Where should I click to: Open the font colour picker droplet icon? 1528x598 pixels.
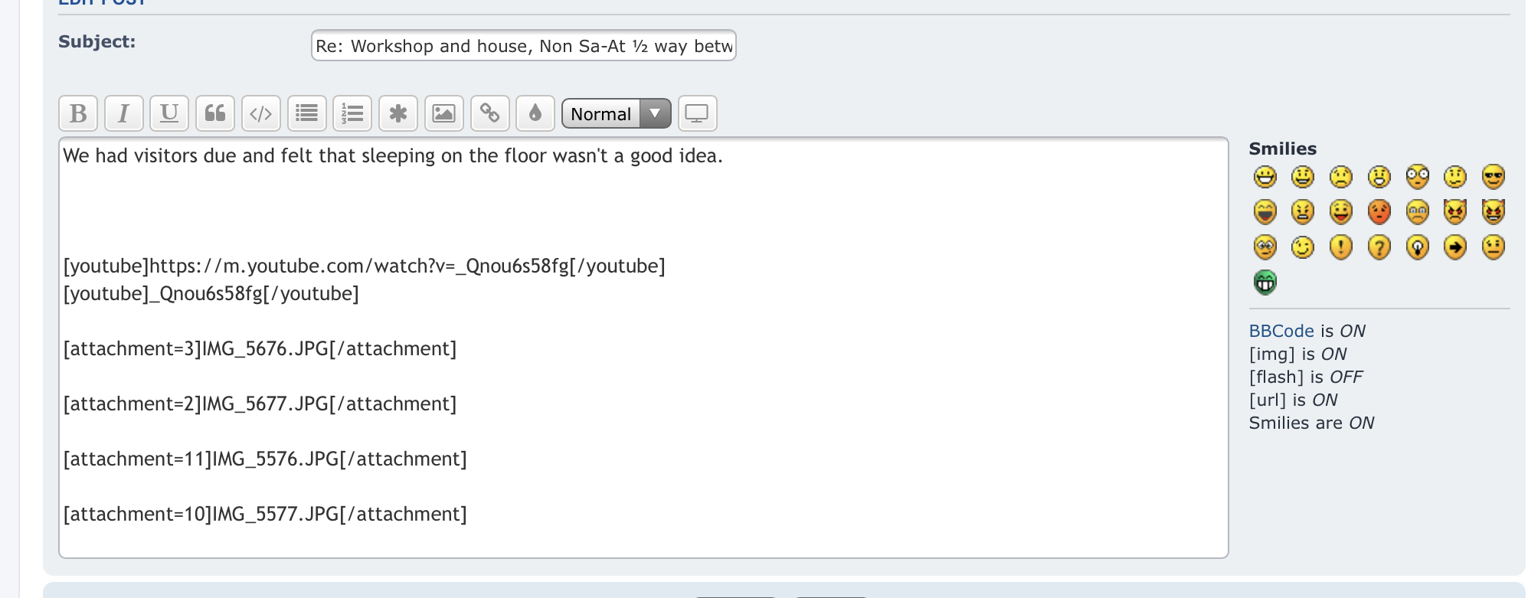(535, 114)
